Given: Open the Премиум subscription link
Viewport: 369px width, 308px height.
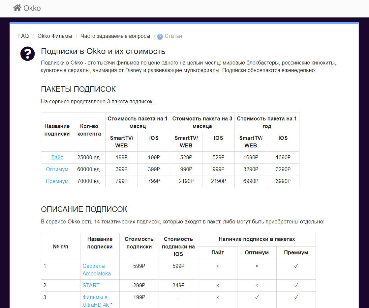Looking at the screenshot, I should (57, 181).
